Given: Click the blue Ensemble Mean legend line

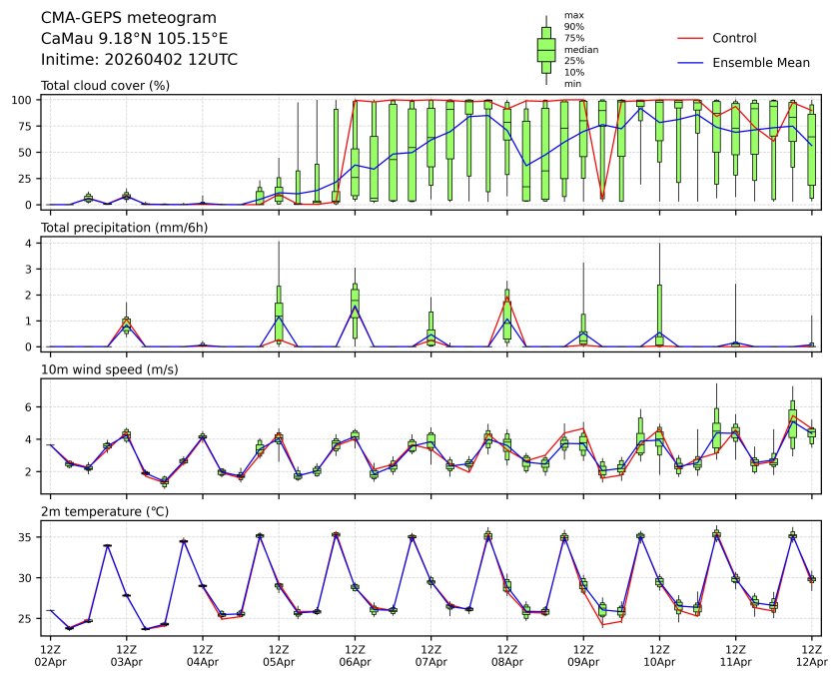Looking at the screenshot, I should (691, 63).
